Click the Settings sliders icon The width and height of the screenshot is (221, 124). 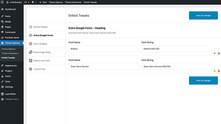pos(2,87)
